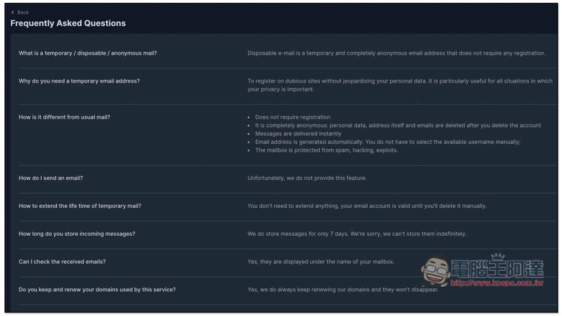Select question about temporary disposable anonymous mail
The image size is (562, 316).
[x=88, y=53]
